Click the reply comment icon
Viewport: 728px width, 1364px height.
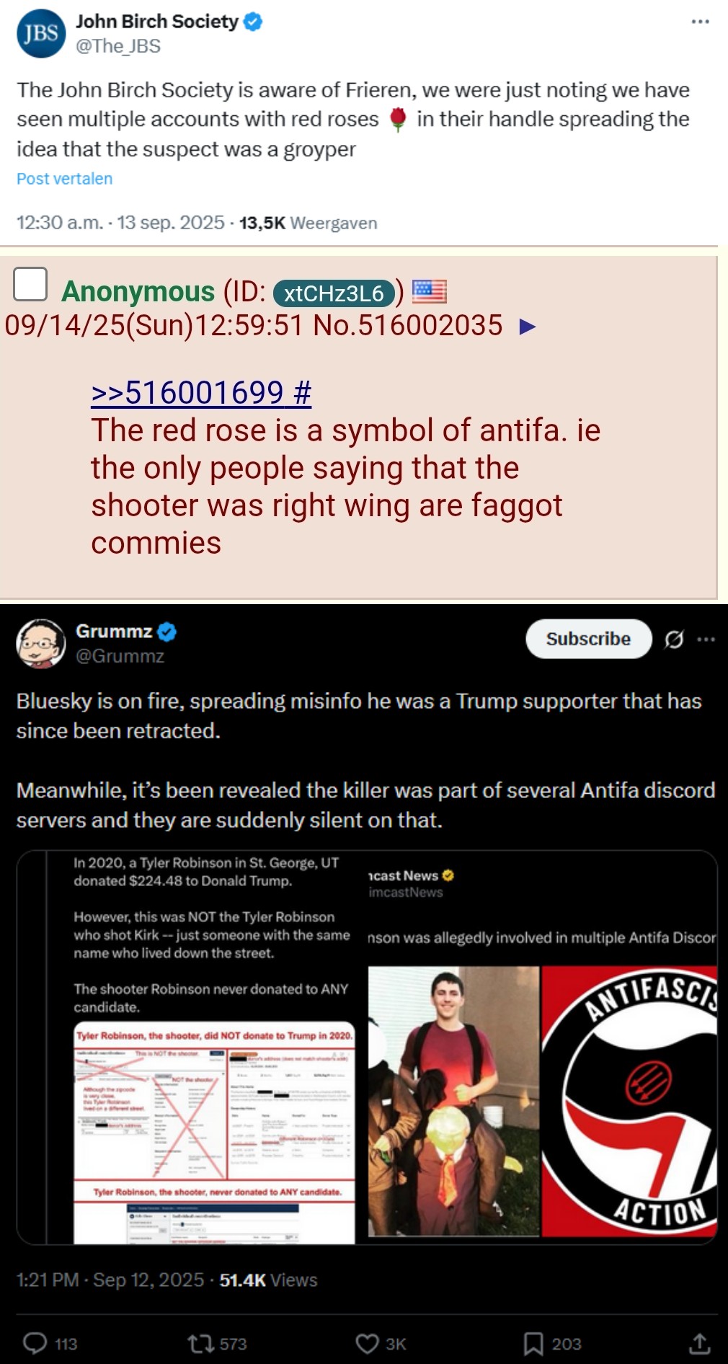[x=35, y=1343]
